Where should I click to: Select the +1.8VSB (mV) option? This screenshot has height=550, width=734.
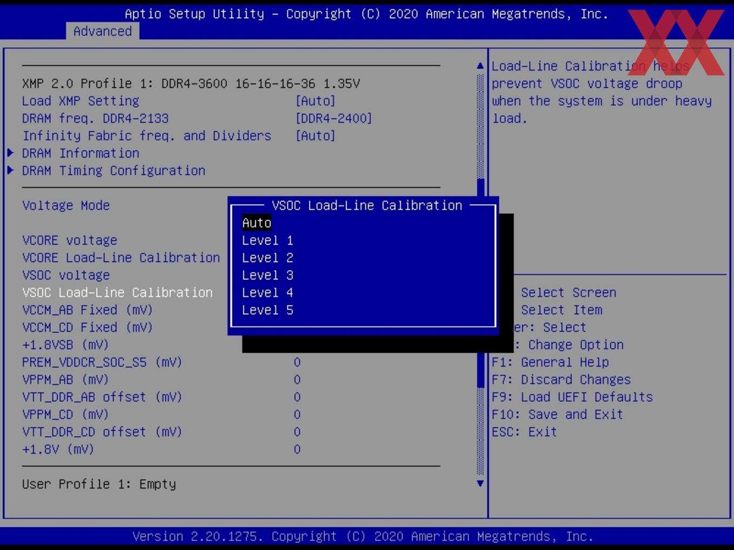click(65, 345)
